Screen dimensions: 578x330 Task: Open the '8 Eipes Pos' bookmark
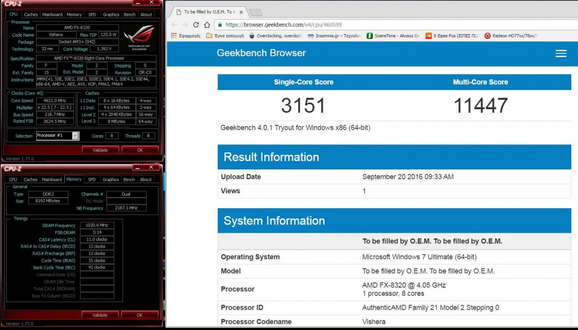click(x=452, y=36)
